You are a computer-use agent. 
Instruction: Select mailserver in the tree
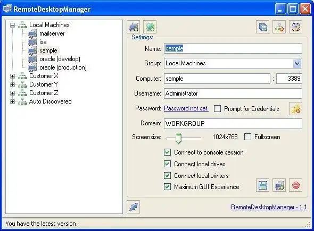52,33
